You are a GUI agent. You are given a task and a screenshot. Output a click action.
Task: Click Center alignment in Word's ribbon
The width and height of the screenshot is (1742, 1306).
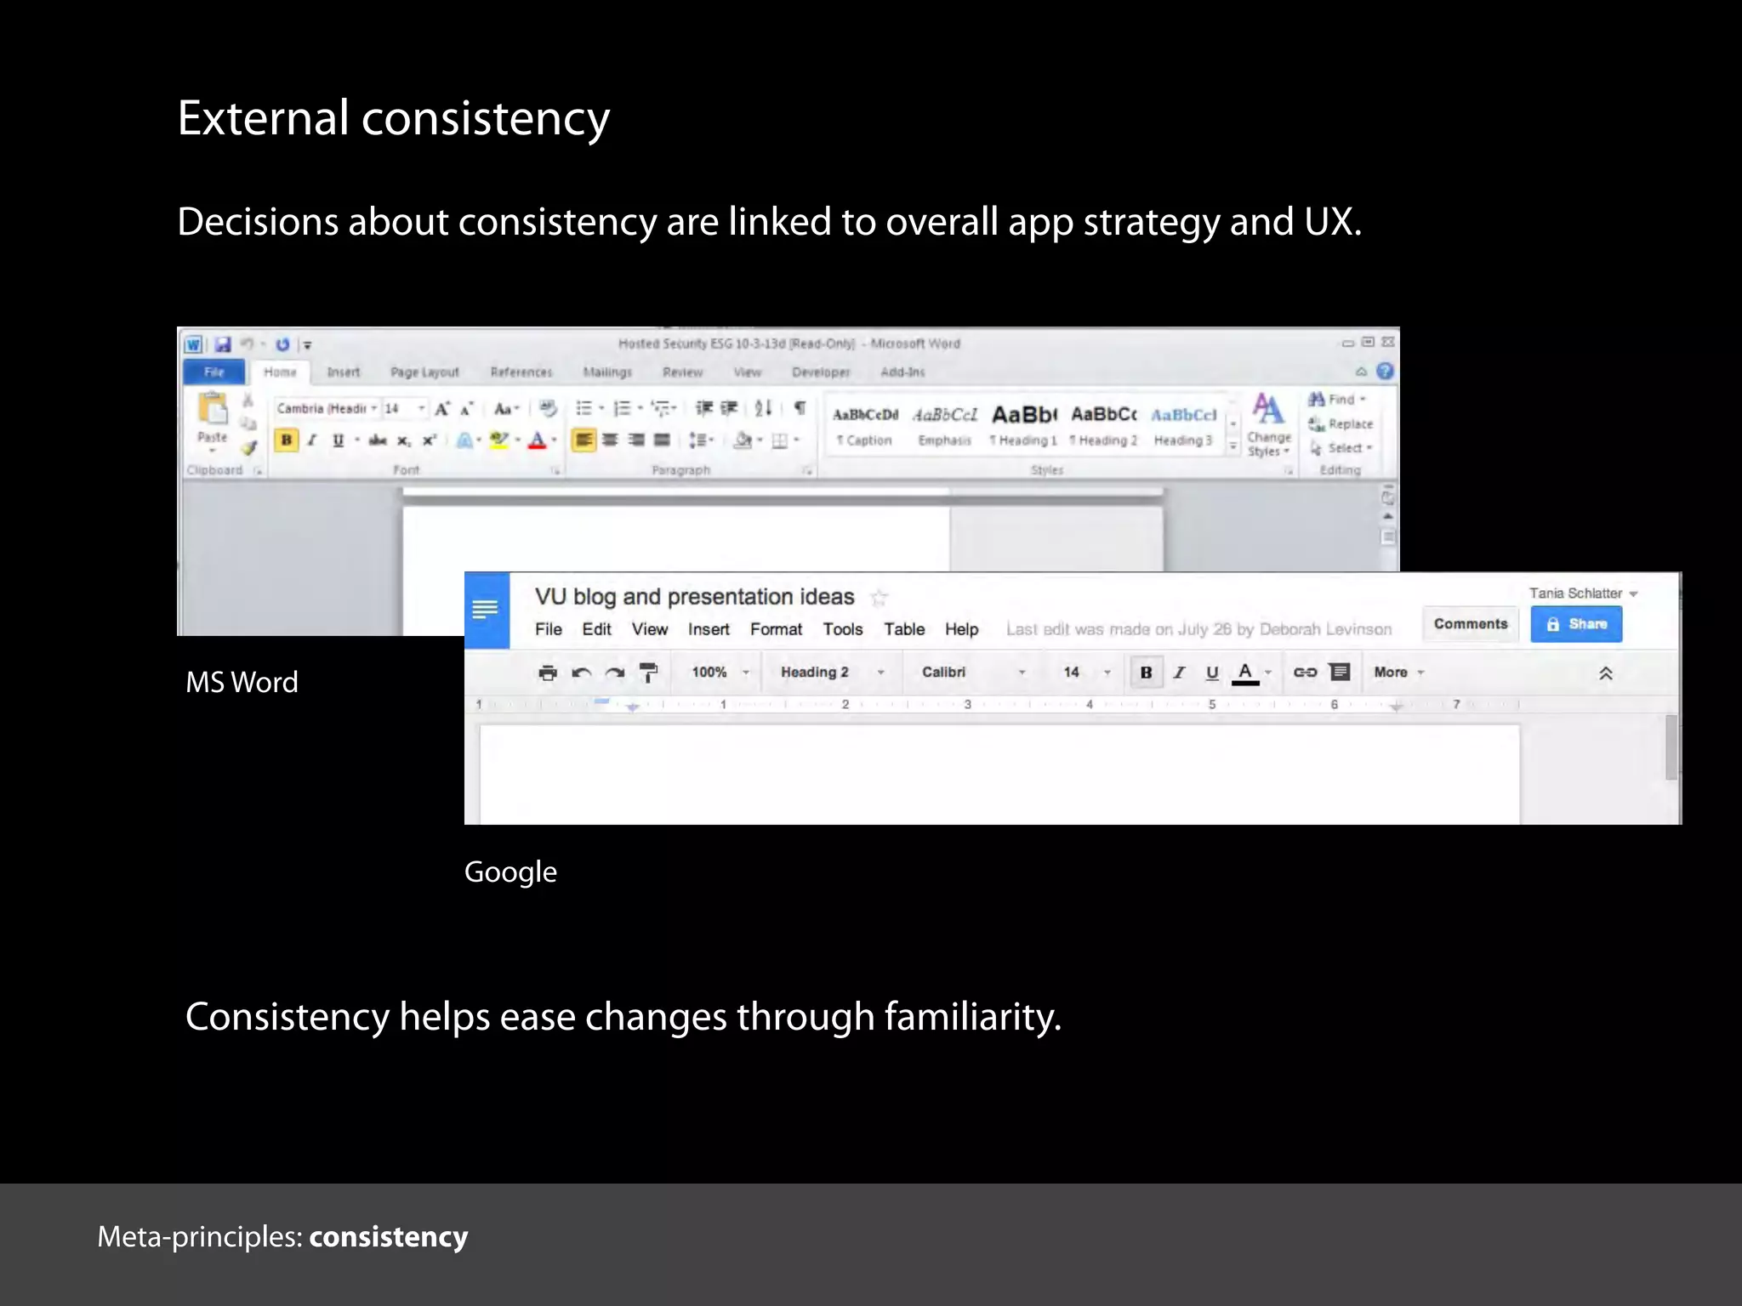click(610, 440)
